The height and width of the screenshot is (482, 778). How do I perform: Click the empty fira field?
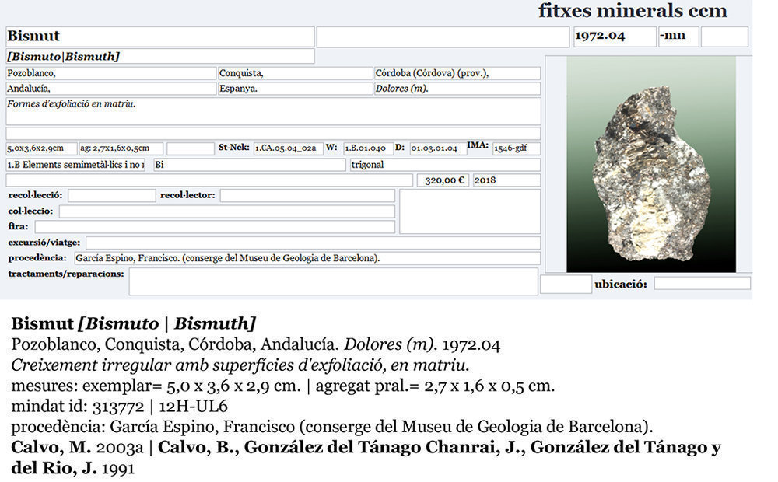215,227
